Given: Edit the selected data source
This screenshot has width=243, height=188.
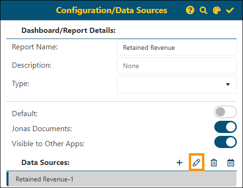Looking at the screenshot, I should [196, 163].
